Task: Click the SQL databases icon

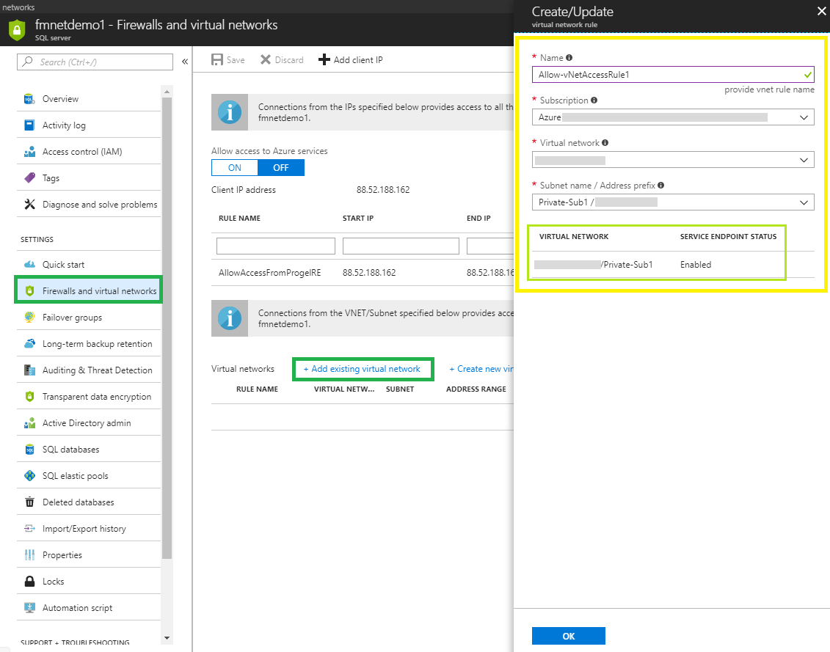Action: pyautogui.click(x=29, y=450)
